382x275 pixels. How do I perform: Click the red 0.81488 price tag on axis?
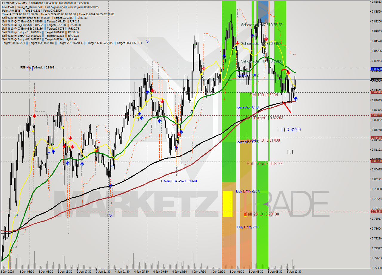[x=376, y=137]
